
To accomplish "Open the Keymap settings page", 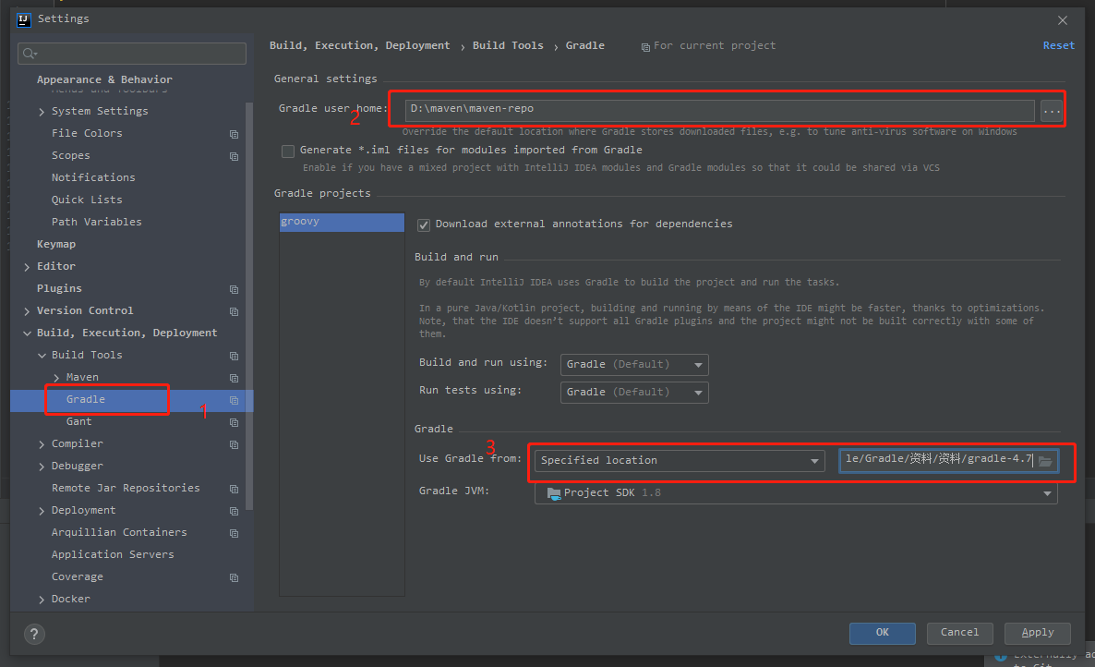I will (56, 245).
